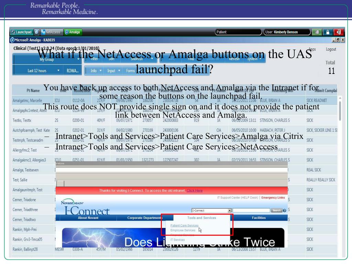Open the Last 12 hours dropdown
Screen dimensions: 352x264
click(58, 70)
